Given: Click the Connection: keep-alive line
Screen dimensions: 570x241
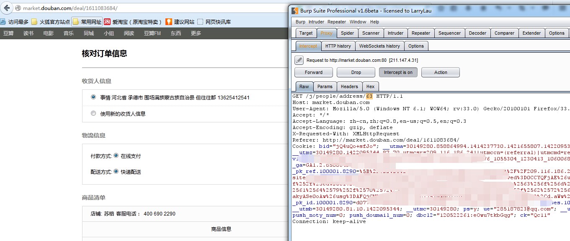Looking at the screenshot, I should pyautogui.click(x=329, y=221).
